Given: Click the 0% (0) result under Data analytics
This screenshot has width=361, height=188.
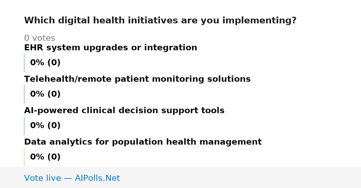Looking at the screenshot, I should [45, 157].
